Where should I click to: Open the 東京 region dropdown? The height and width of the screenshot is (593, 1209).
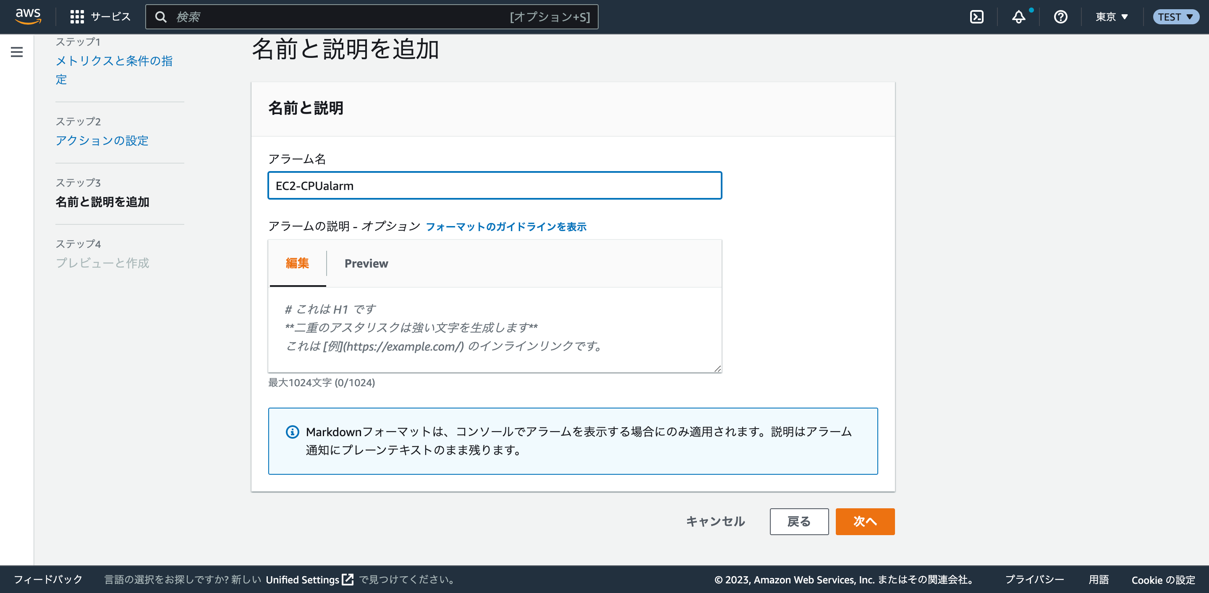click(x=1110, y=17)
